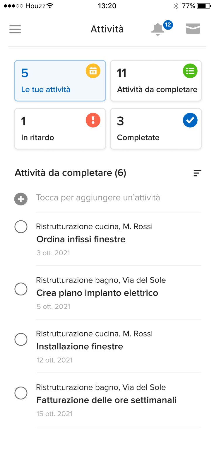Mark Crea piano impianto elettrico complete
This screenshot has width=214, height=449.
pos(21,289)
